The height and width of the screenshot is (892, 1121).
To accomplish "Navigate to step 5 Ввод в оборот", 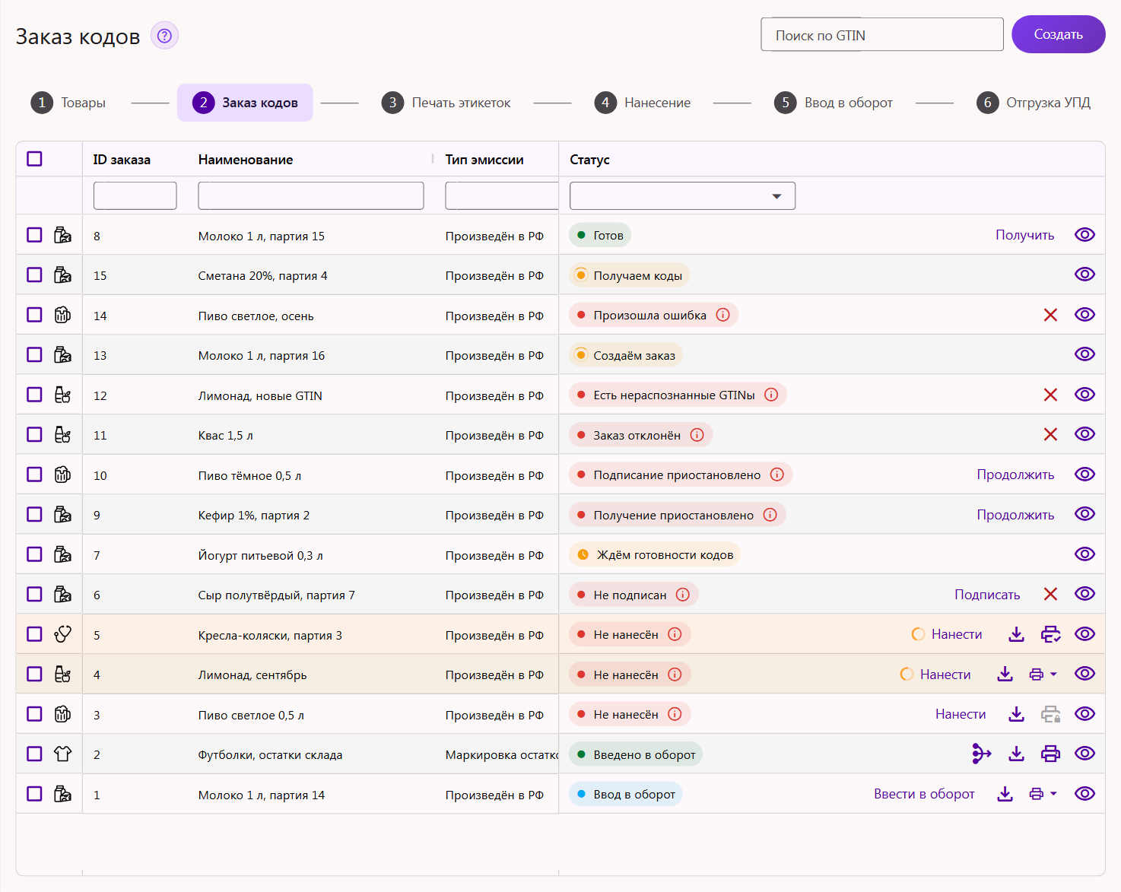I will coord(834,103).
